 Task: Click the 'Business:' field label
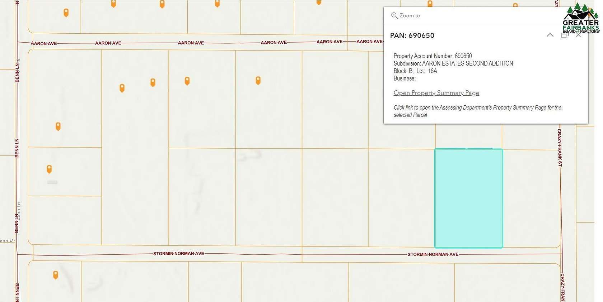coord(405,78)
